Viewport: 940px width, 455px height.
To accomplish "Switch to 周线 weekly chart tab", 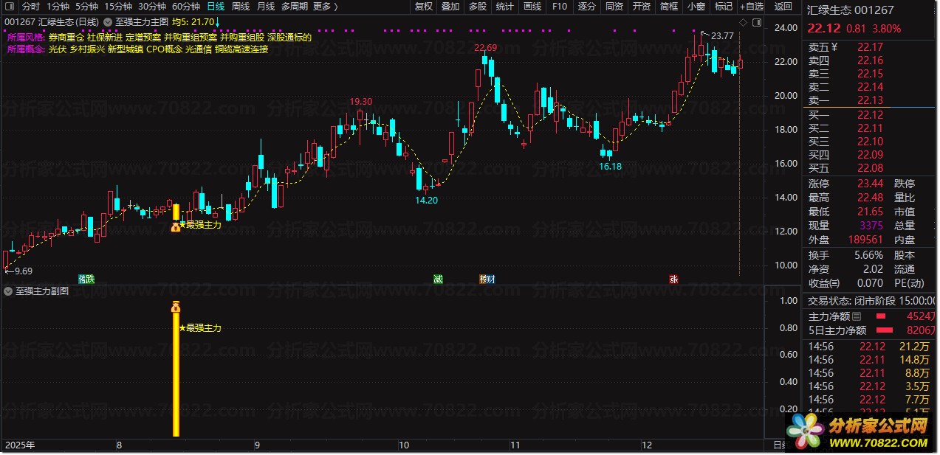I will pyautogui.click(x=241, y=7).
